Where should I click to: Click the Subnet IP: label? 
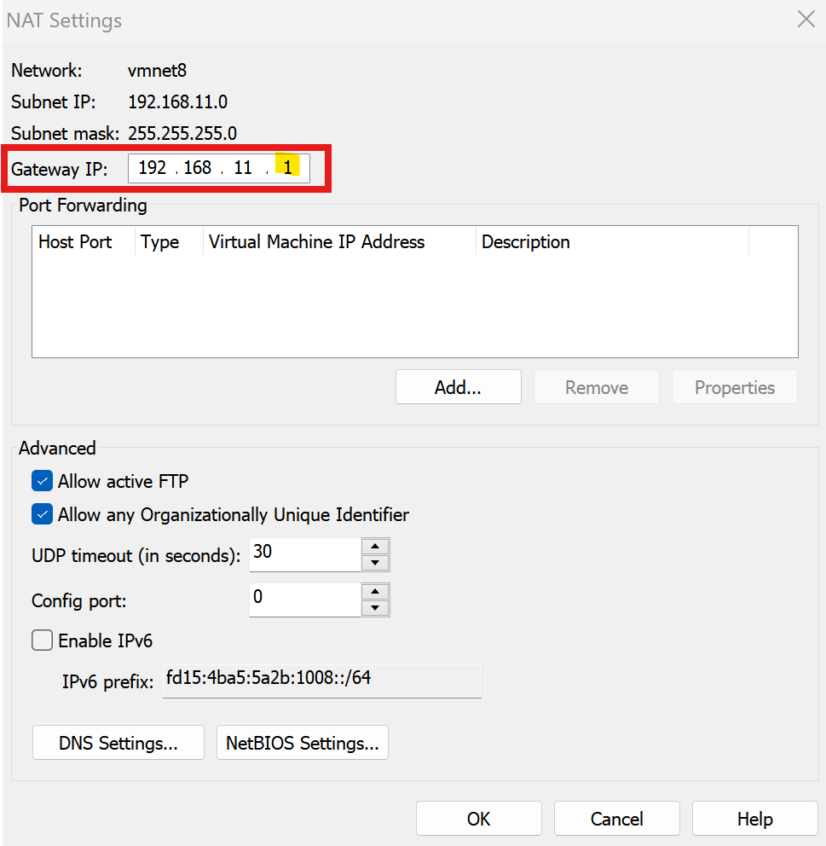click(x=54, y=101)
